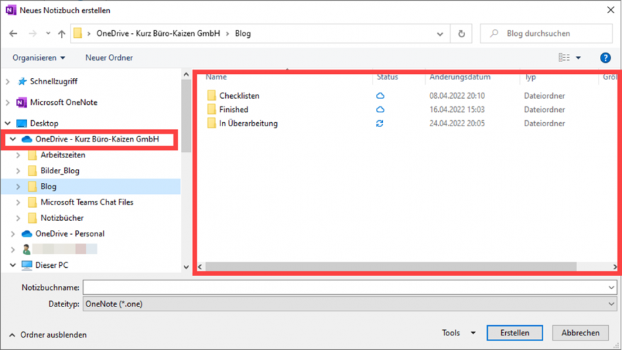
Task: Select 'OneDrive - Kurz Büro-Kaizen GmbH' breadcrumb
Action: (x=158, y=34)
